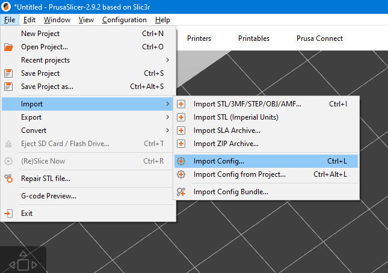Expand the Import submenu arrow

(x=167, y=104)
